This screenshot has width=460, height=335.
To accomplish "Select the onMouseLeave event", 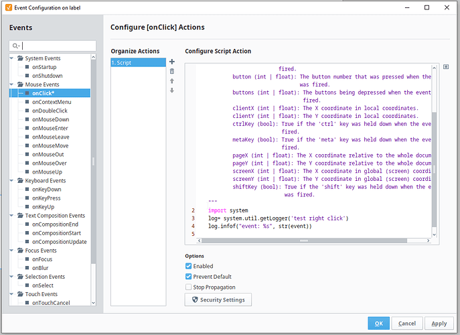I will pyautogui.click(x=50, y=137).
